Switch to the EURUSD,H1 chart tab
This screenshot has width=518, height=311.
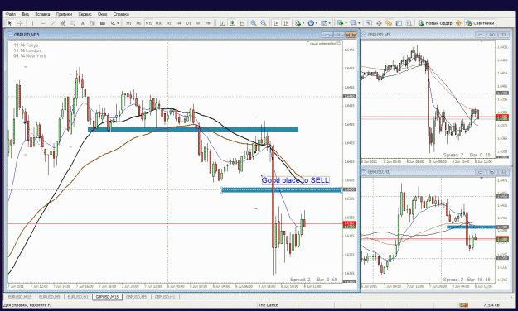point(78,297)
